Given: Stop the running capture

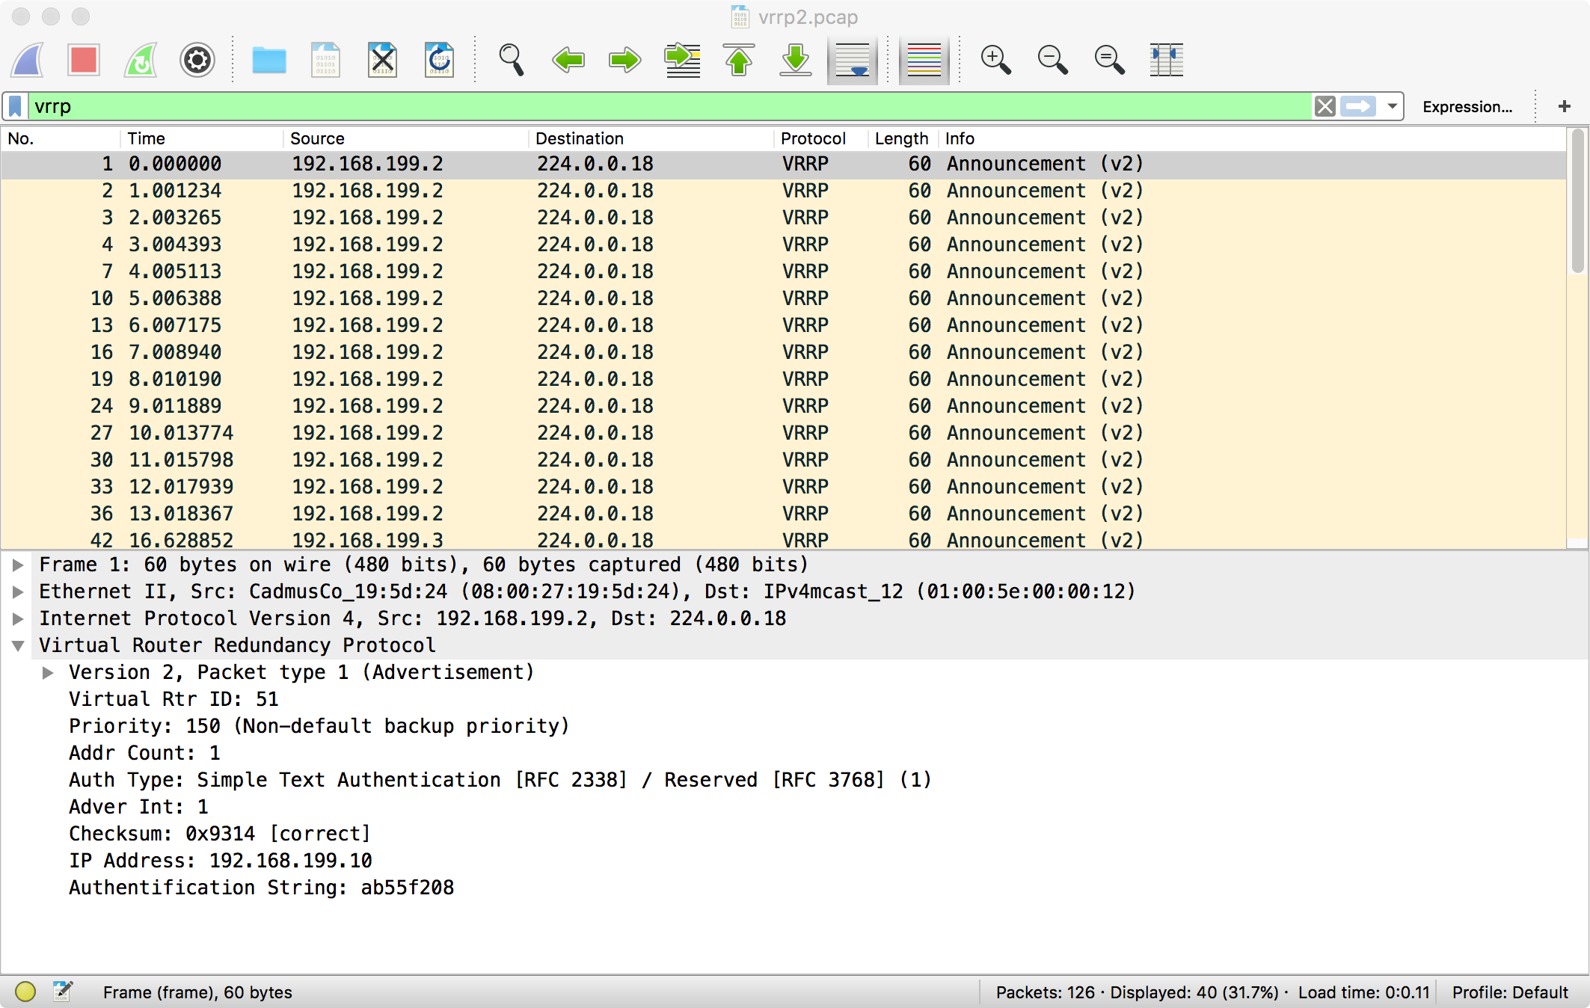Looking at the screenshot, I should (x=83, y=60).
